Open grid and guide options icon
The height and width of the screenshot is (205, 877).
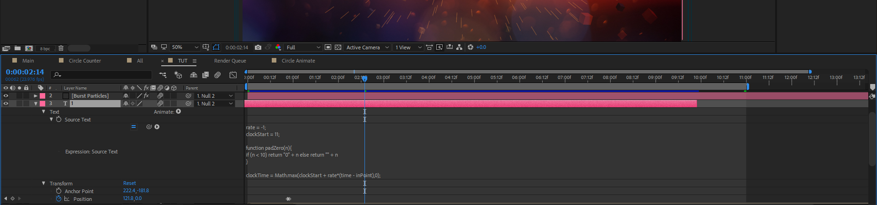206,47
